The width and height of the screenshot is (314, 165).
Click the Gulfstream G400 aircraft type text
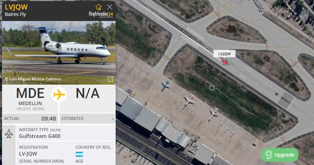pos(40,136)
